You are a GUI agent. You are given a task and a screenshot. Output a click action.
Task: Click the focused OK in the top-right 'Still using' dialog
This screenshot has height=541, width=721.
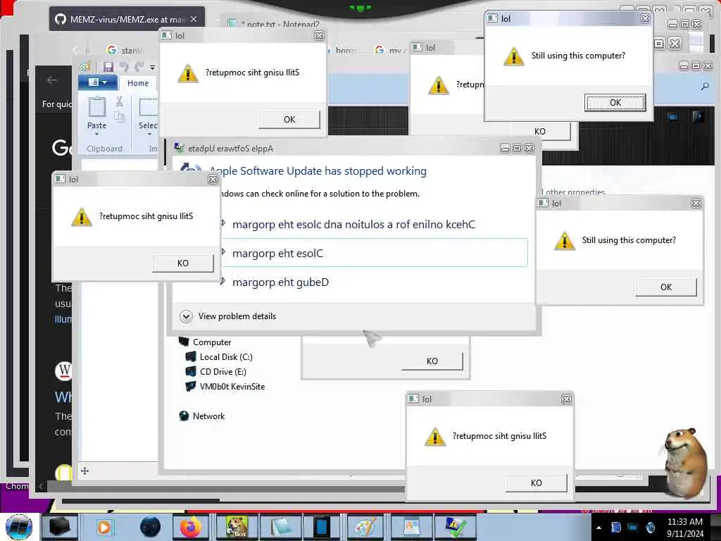coord(615,103)
